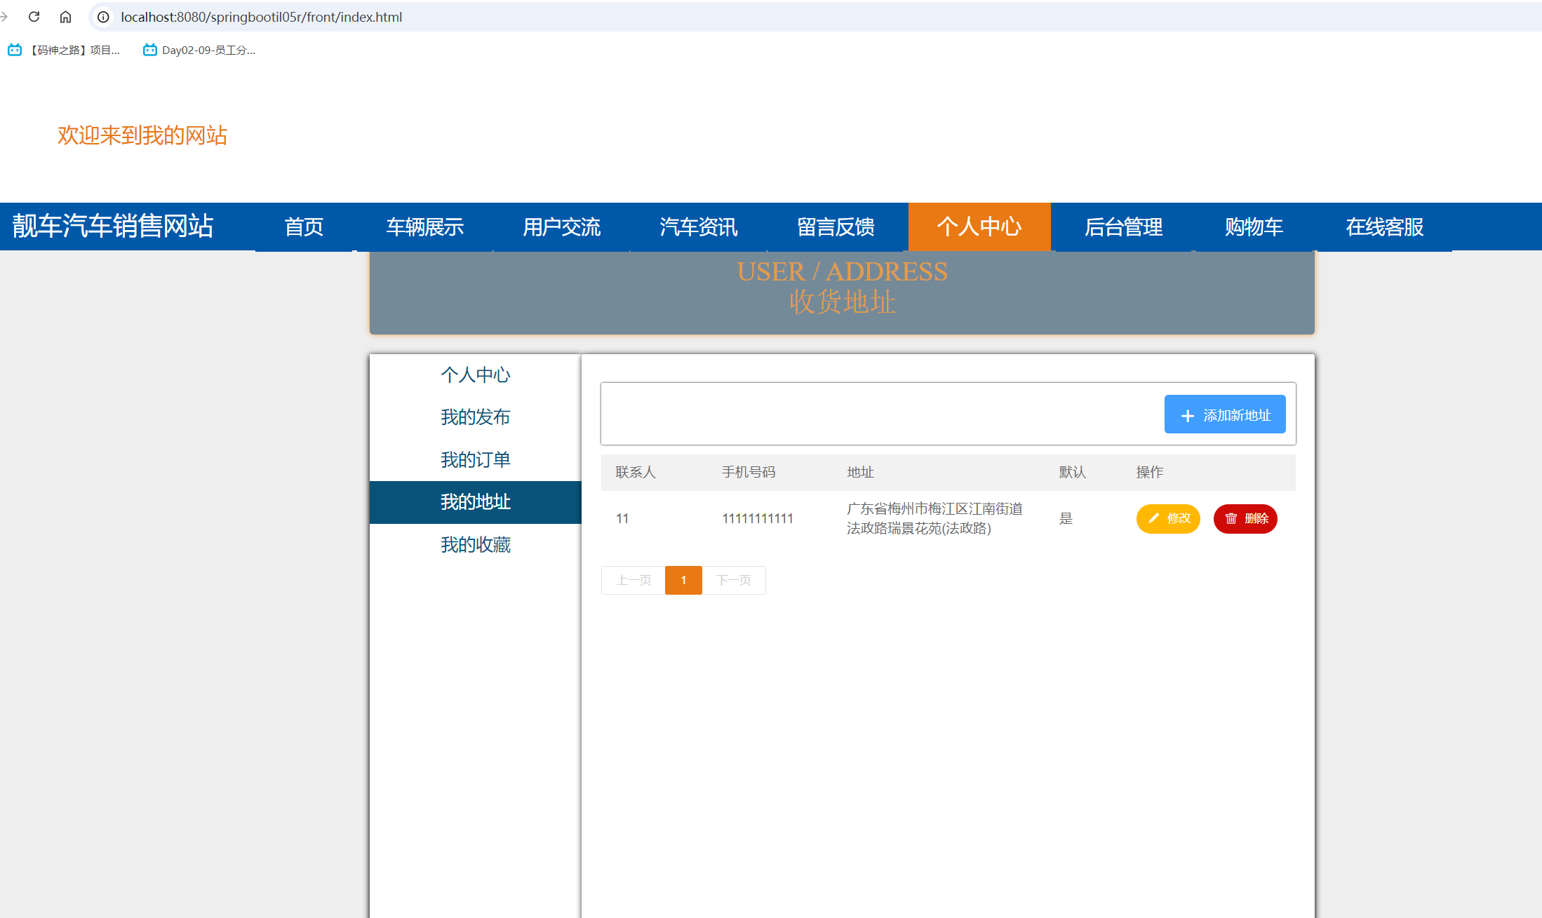Viewport: 1542px width, 918px height.
Task: Open the 留言反馈 navigation item
Action: [836, 227]
